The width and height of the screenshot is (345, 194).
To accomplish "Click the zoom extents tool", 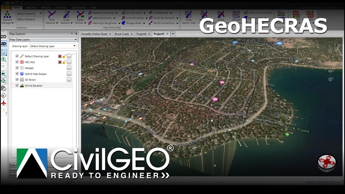I will point(4,81).
